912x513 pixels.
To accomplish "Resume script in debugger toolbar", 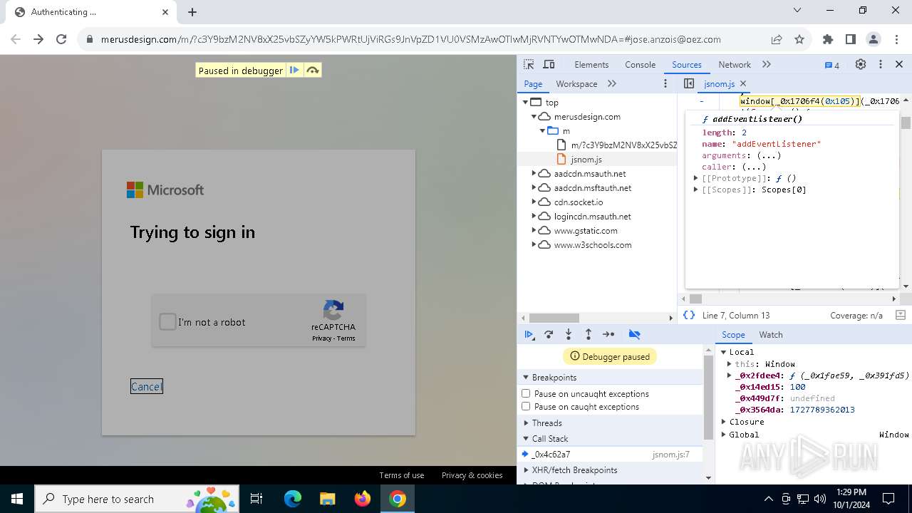I will pos(529,334).
